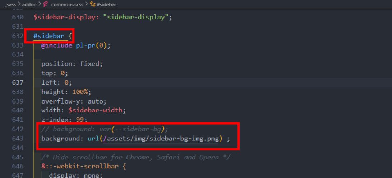
Task: Select line number 635 in the gutter
Action: 18,64
